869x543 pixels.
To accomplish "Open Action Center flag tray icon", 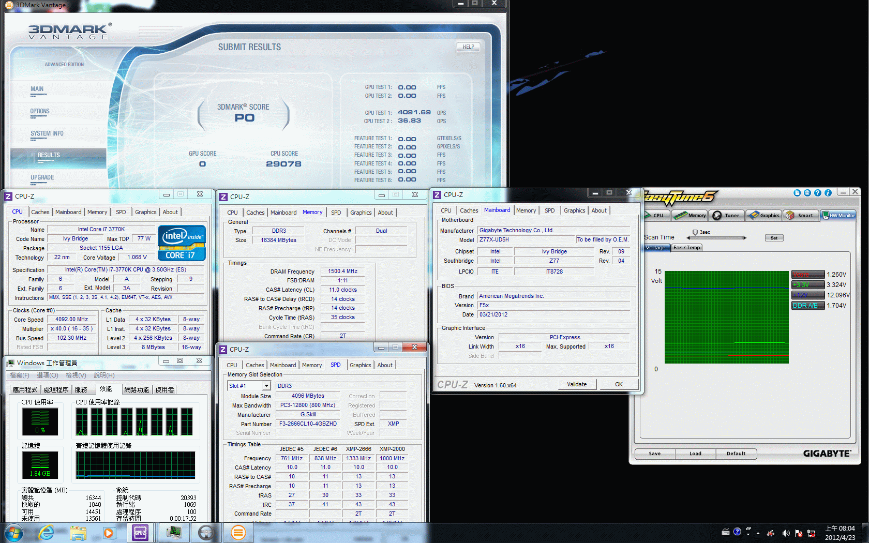I will (x=799, y=533).
